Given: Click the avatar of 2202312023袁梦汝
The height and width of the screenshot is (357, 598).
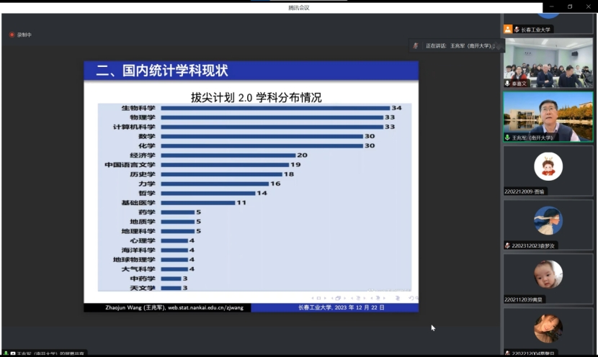Looking at the screenshot, I should 548,221.
